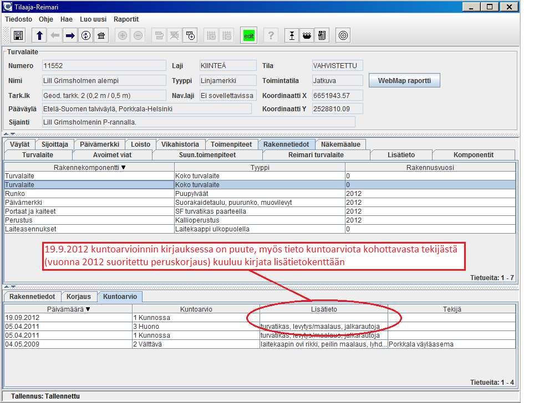Click the 3 Huono condition cell
The width and height of the screenshot is (559, 403).
(196, 327)
